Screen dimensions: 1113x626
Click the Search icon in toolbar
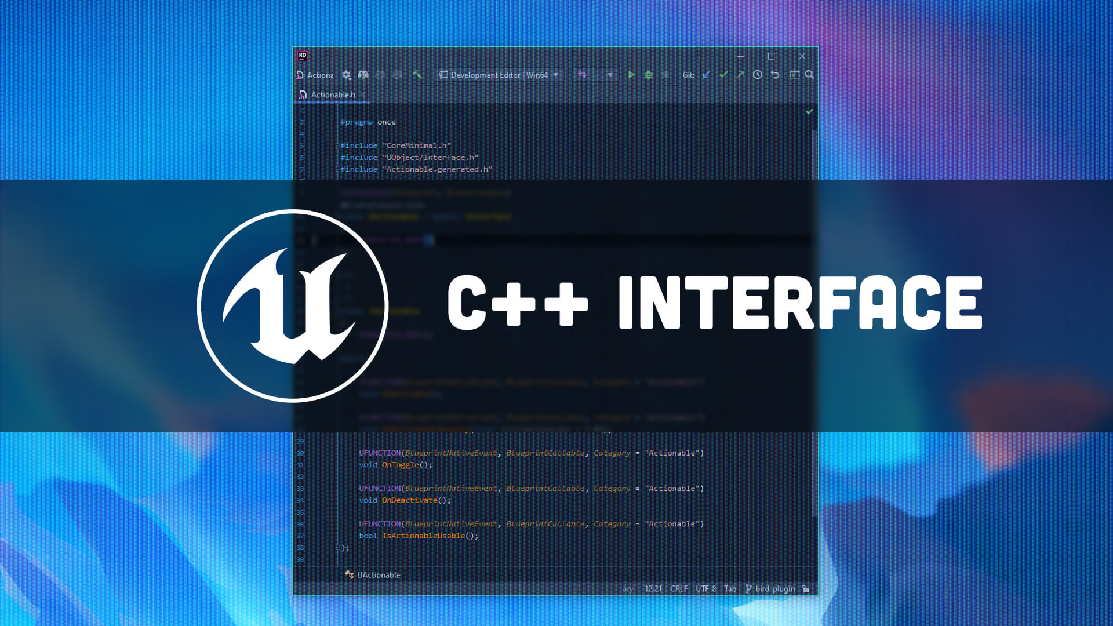[x=809, y=74]
